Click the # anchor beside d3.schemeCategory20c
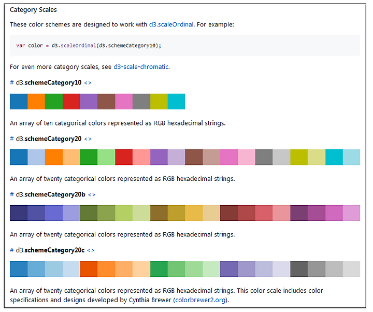Image resolution: width=373 pixels, height=312 pixels. (x=11, y=250)
